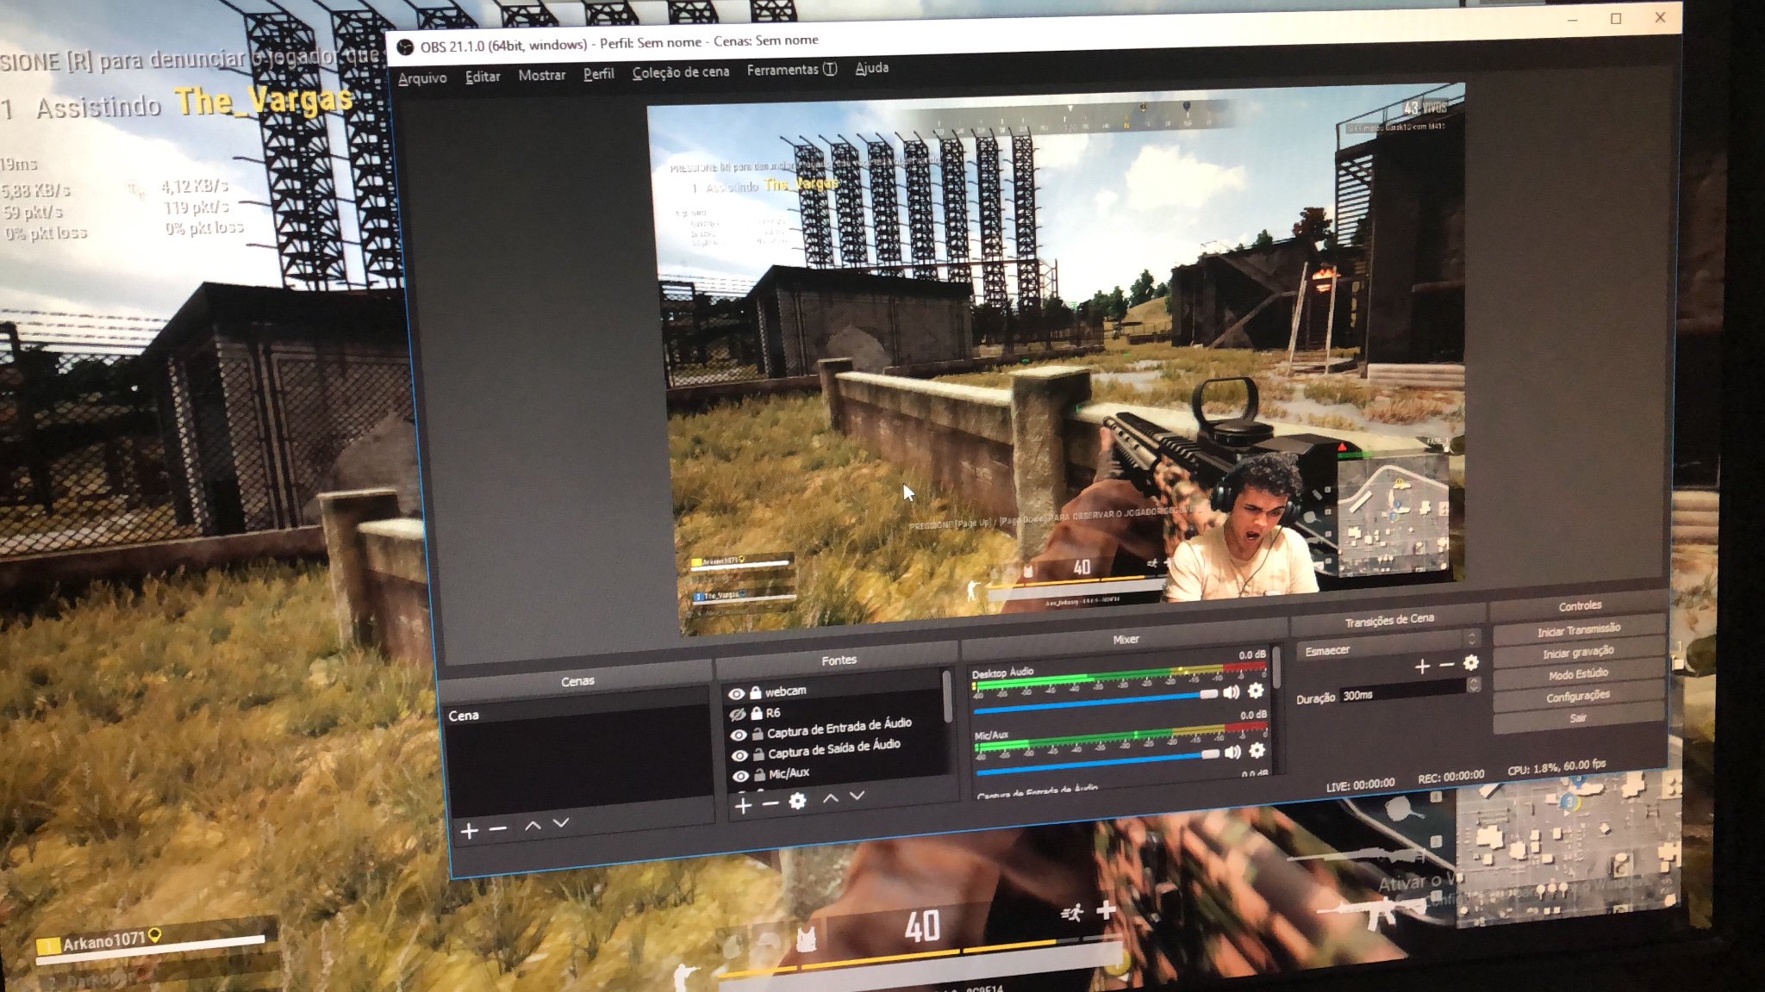The height and width of the screenshot is (992, 1765).
Task: Show the R6 source
Action: [x=738, y=715]
